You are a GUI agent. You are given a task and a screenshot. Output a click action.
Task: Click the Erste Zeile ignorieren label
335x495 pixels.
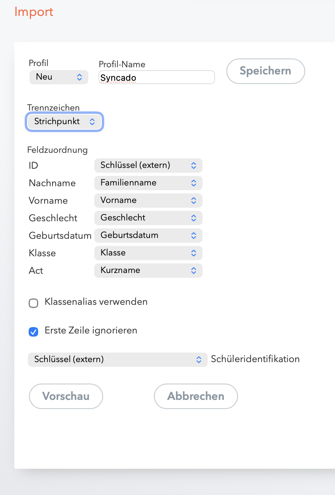91,331
